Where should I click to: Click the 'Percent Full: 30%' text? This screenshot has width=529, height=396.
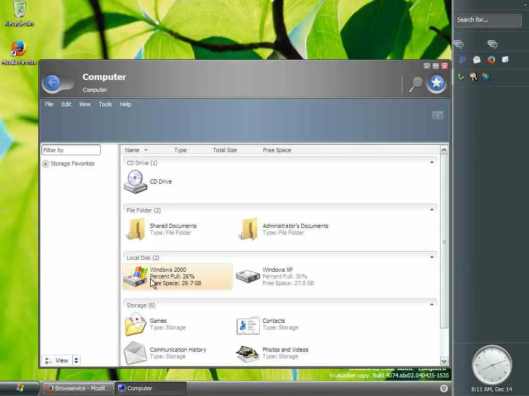tap(285, 276)
